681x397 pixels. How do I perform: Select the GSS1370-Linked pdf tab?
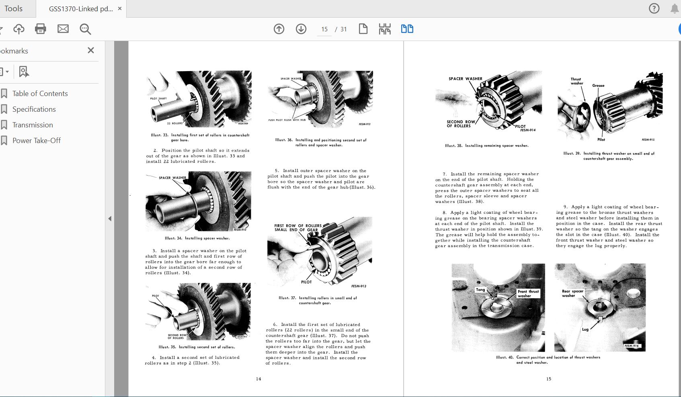(81, 8)
